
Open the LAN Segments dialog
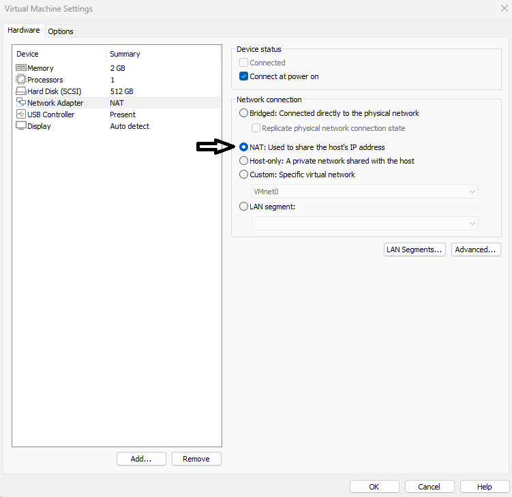tap(415, 250)
